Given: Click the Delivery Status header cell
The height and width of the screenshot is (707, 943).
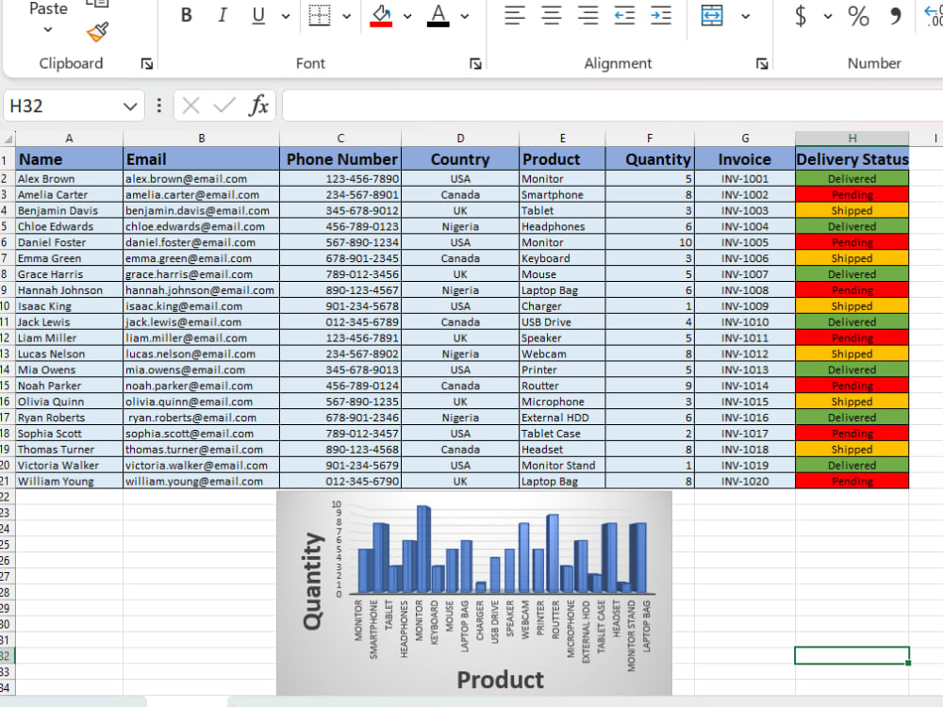Looking at the screenshot, I should [x=852, y=159].
